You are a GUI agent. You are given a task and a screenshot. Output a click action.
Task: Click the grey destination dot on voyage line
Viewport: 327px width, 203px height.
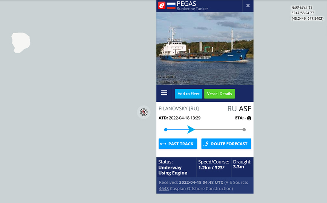pos(244,130)
